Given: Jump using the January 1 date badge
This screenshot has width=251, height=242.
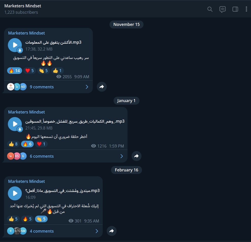Looking at the screenshot, I should 126,101.
